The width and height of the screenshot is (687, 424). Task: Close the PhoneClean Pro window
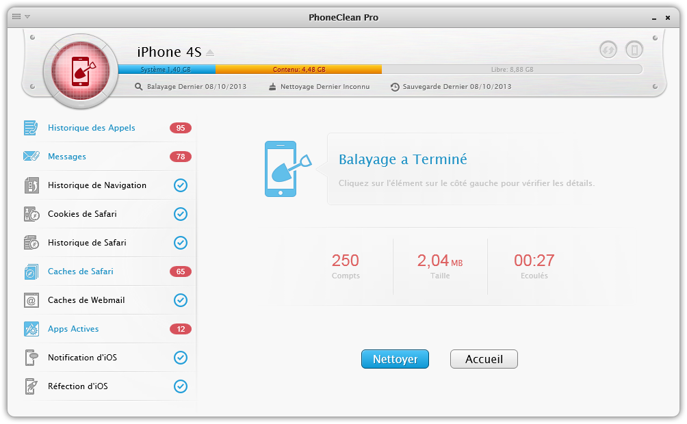[x=668, y=18]
